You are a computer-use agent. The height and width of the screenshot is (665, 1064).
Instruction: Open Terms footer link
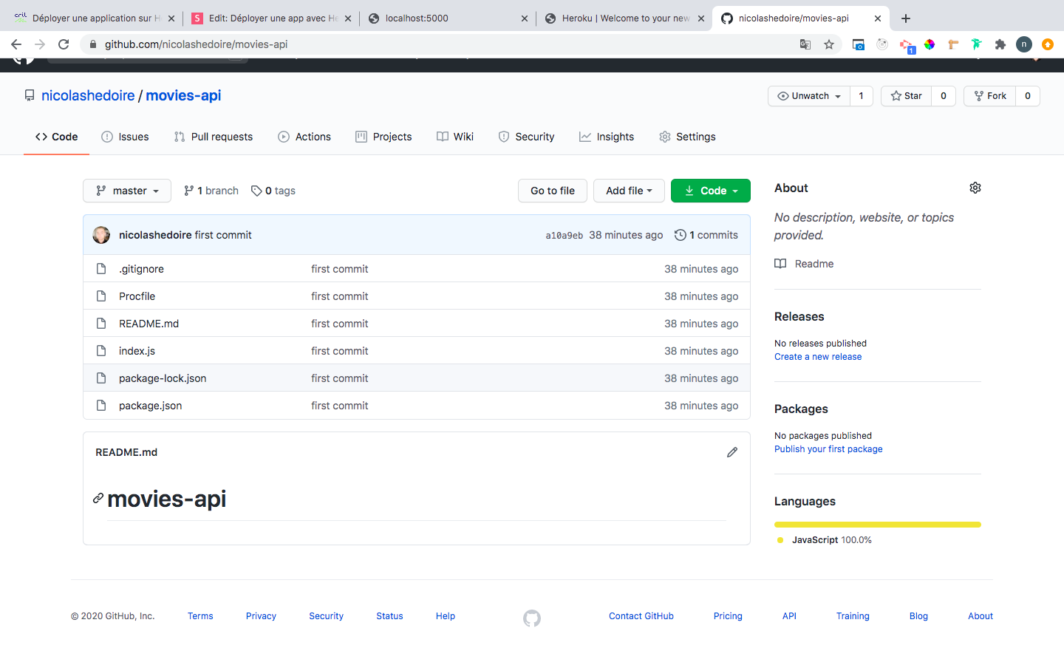[200, 616]
